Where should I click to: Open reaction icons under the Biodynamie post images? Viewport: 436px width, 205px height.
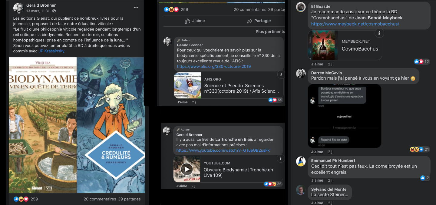coord(21,199)
